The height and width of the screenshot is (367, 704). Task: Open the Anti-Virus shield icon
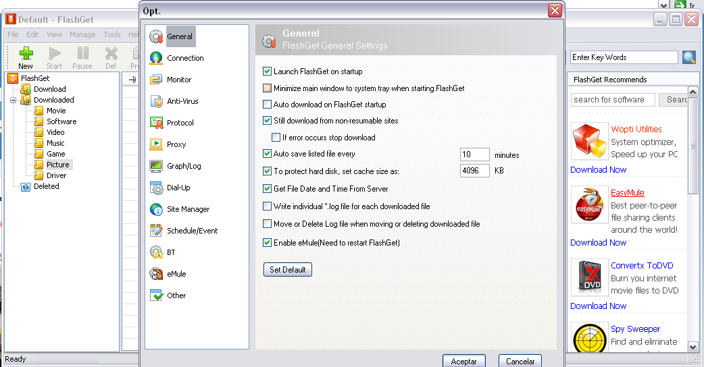[x=156, y=101]
